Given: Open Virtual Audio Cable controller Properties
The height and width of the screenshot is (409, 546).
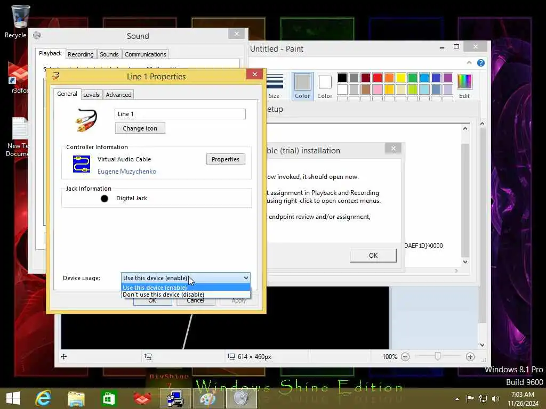Looking at the screenshot, I should 226,159.
